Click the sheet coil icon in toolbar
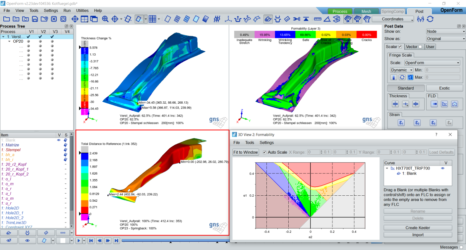 coord(268,19)
